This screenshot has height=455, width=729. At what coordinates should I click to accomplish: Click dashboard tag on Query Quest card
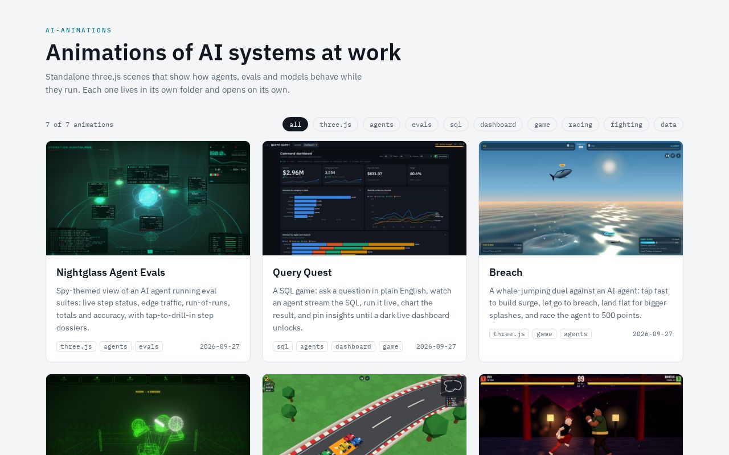[353, 346]
